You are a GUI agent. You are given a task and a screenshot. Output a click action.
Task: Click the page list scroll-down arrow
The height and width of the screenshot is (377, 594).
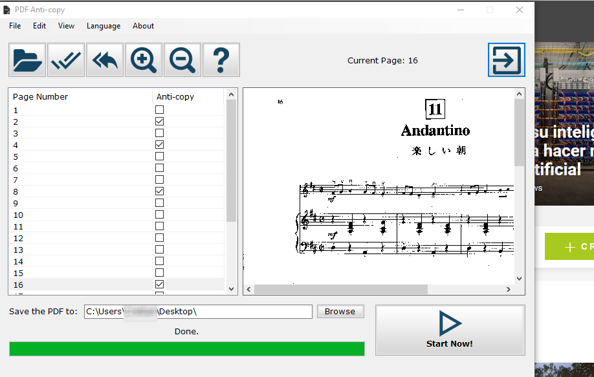coord(231,289)
